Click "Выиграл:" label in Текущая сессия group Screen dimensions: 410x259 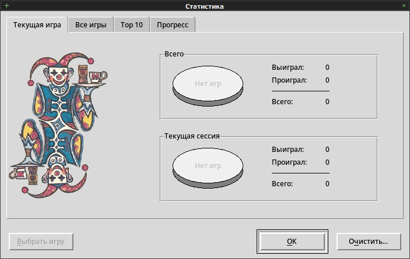click(288, 150)
